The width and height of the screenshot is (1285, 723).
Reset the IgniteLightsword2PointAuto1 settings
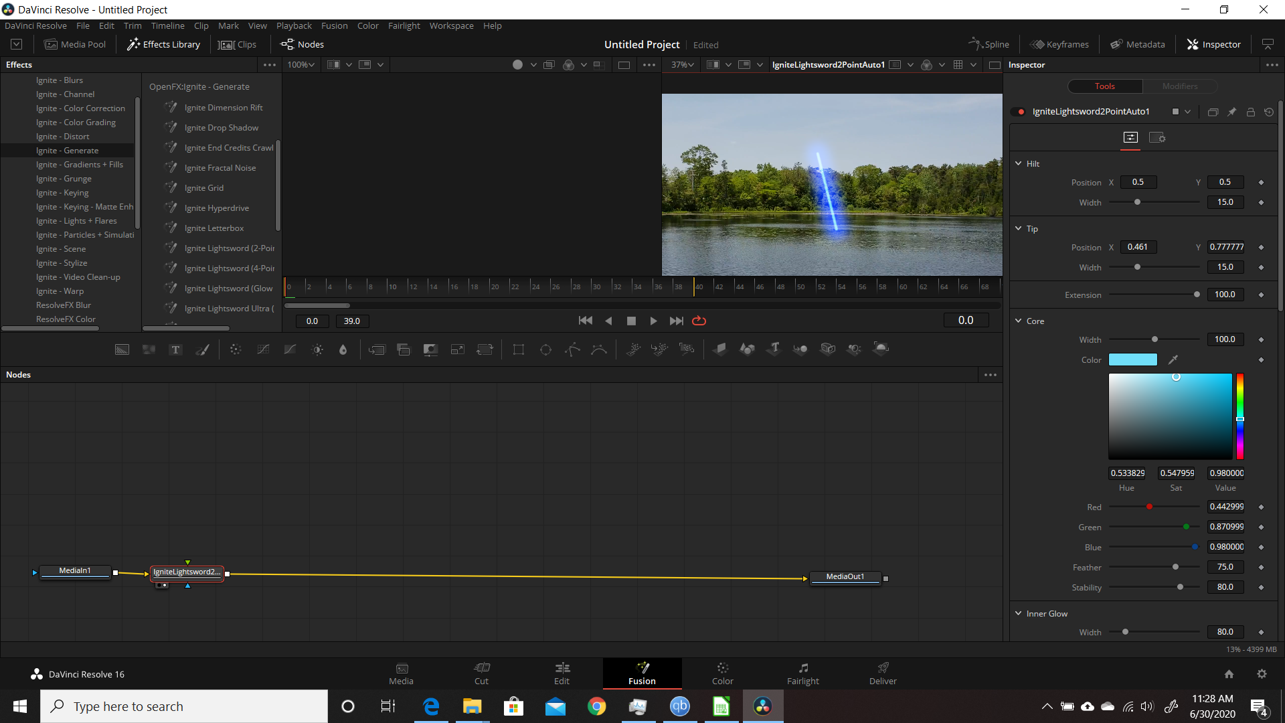(1269, 112)
